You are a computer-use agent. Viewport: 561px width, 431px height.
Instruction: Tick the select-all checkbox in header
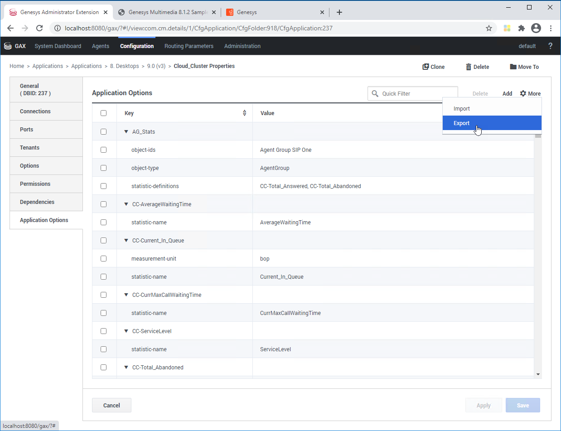103,113
